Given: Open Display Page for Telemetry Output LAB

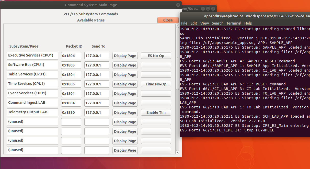Looking at the screenshot, I should point(125,112).
